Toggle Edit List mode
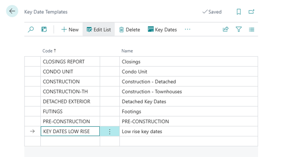The height and width of the screenshot is (157, 282). (98, 29)
